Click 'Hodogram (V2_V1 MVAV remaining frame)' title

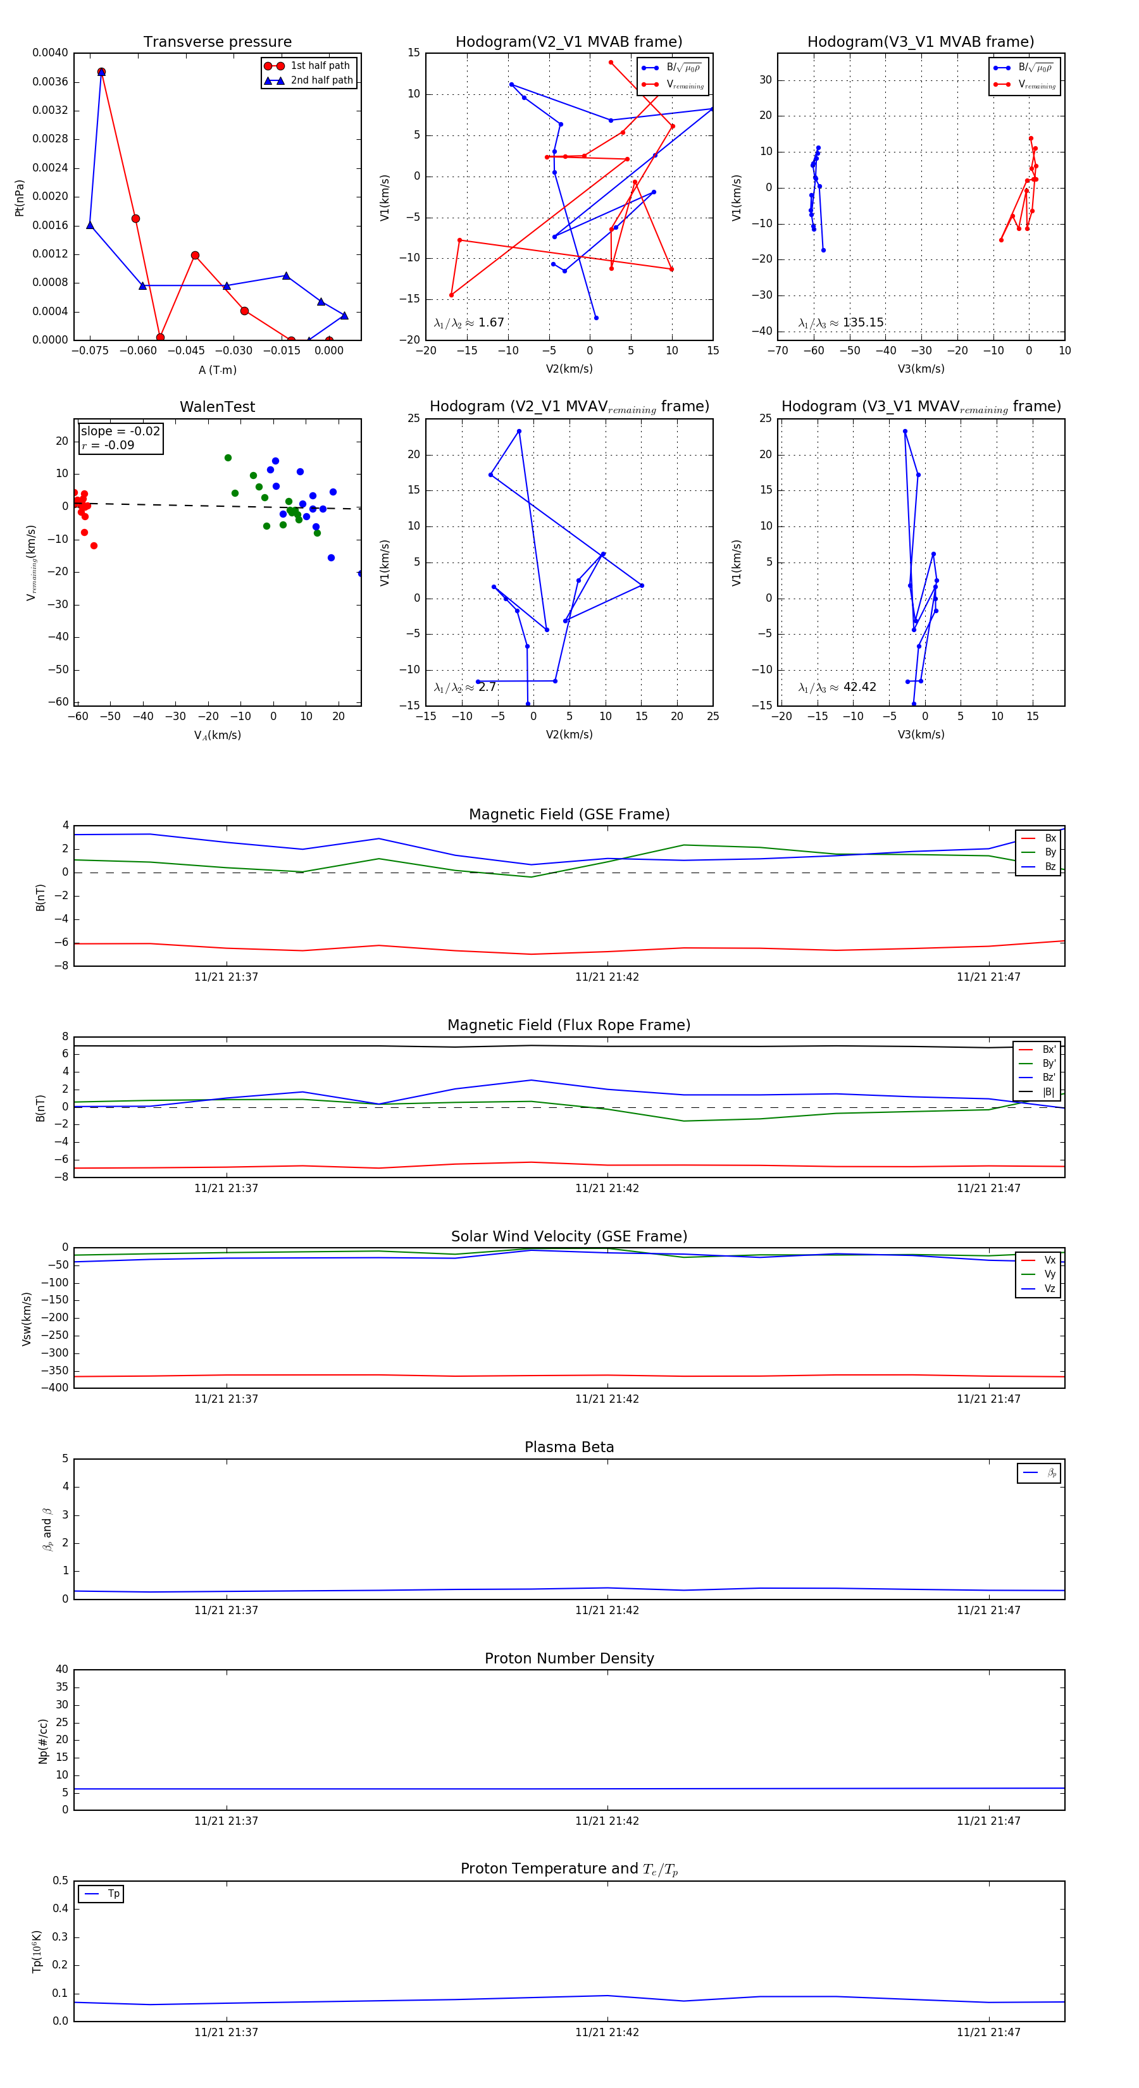tap(569, 407)
